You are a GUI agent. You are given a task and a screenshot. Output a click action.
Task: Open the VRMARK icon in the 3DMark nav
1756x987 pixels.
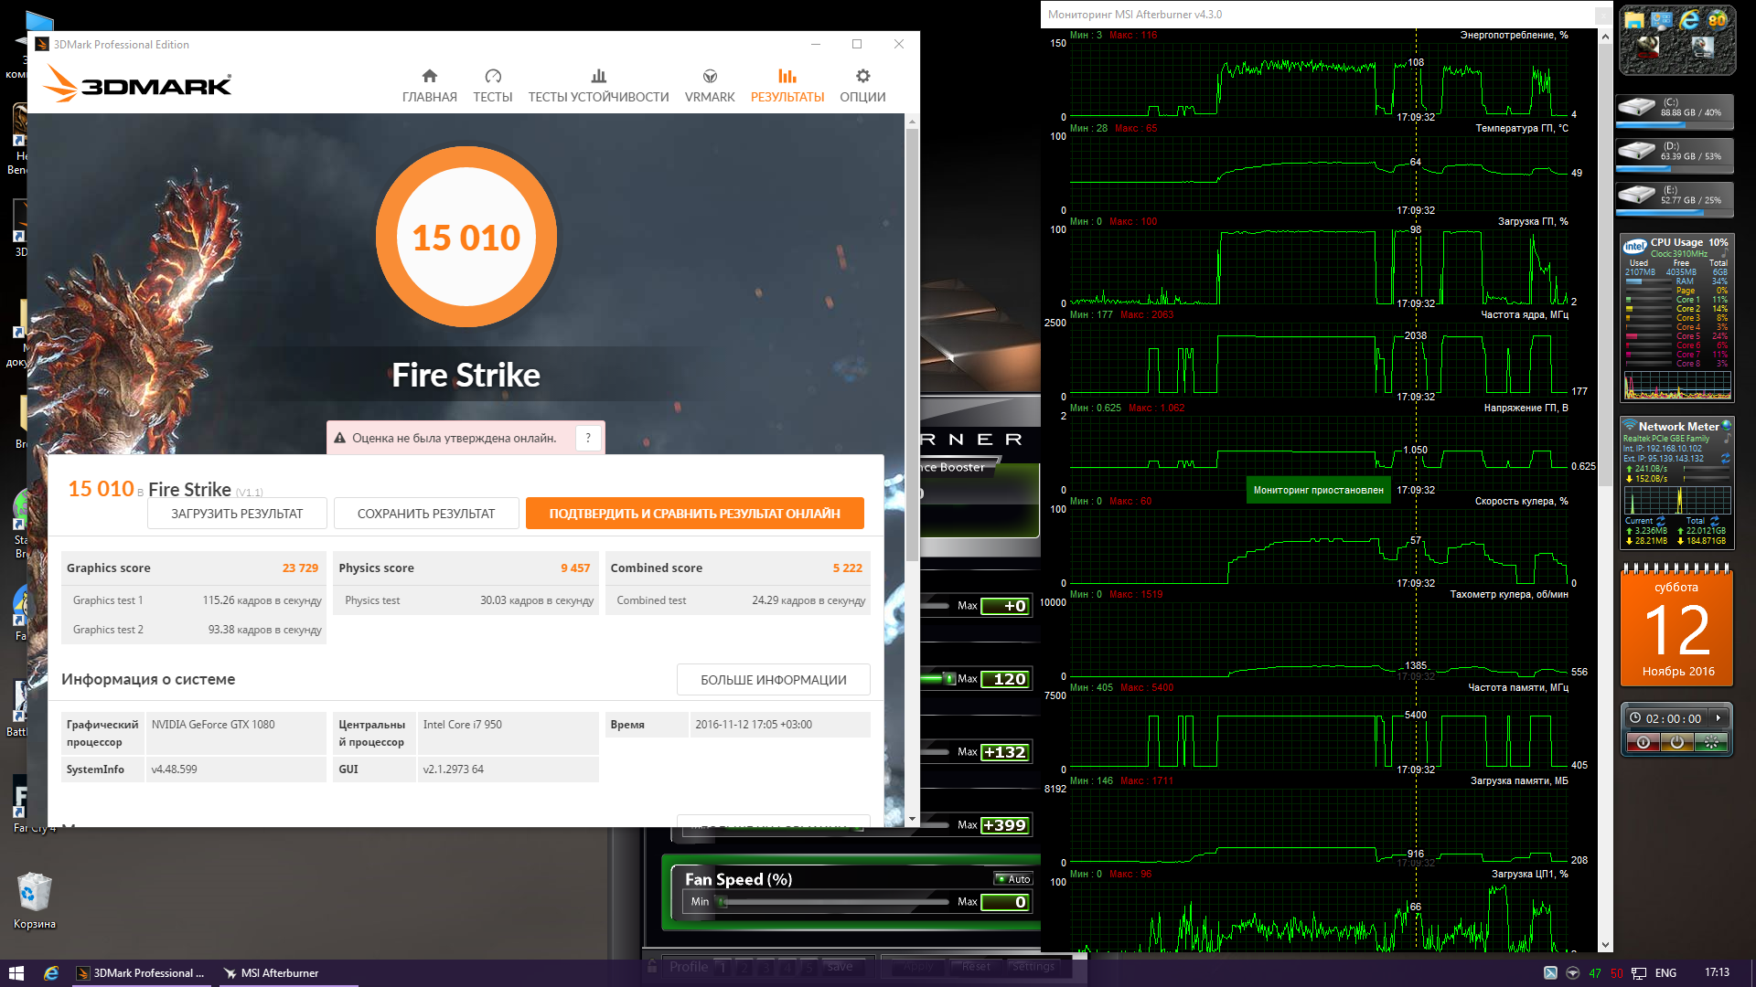pos(710,77)
